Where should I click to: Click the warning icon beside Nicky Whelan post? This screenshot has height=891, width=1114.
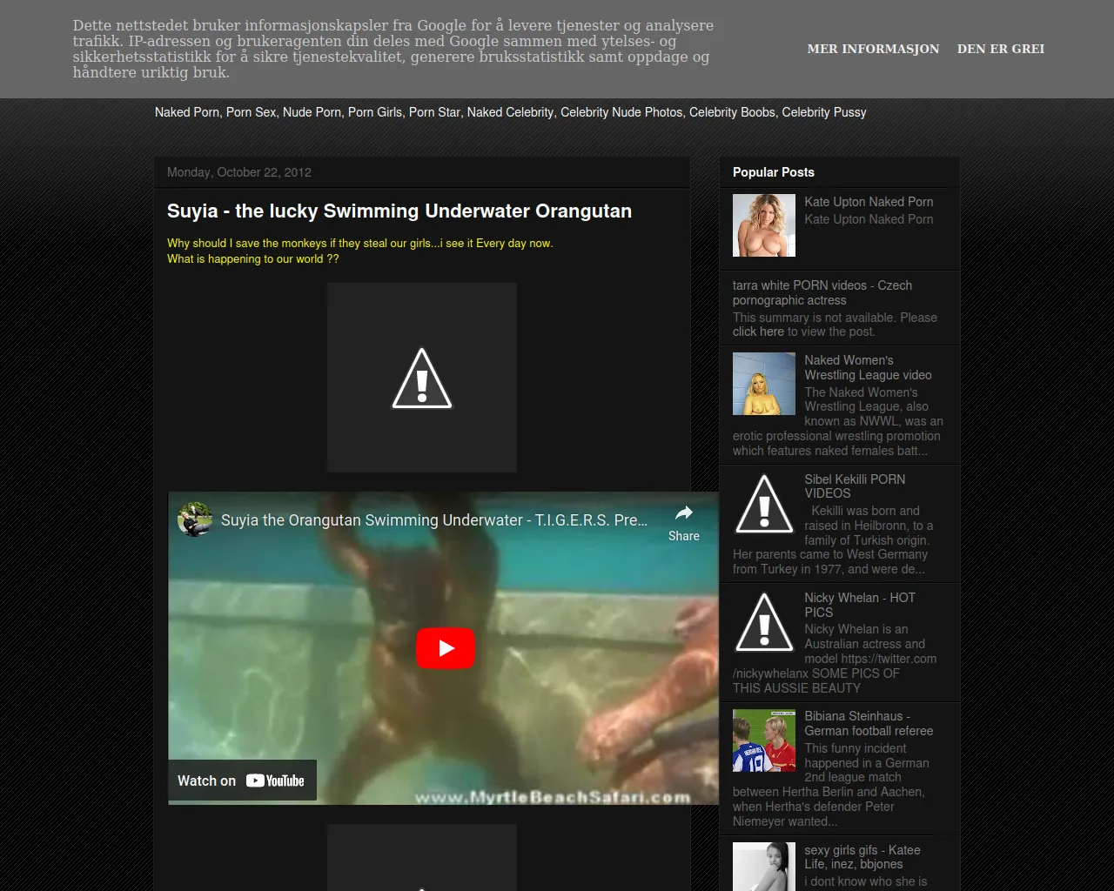(764, 622)
